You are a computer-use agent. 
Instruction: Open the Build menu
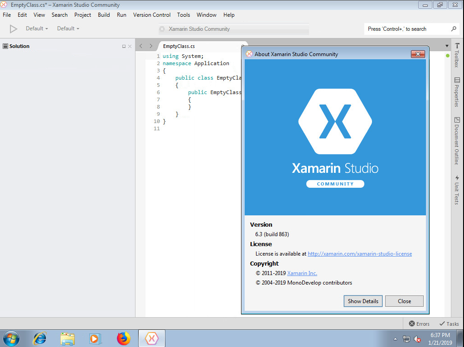[104, 15]
